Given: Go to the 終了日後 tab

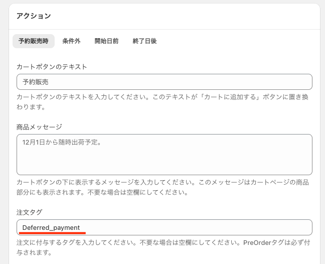Looking at the screenshot, I should pyautogui.click(x=144, y=41).
